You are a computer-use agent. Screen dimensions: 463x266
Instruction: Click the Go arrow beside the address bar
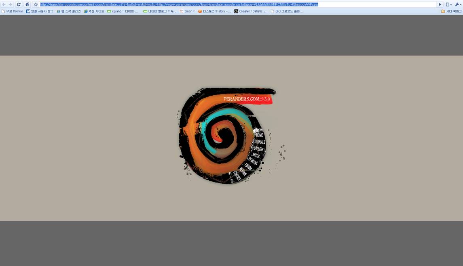click(x=440, y=4)
